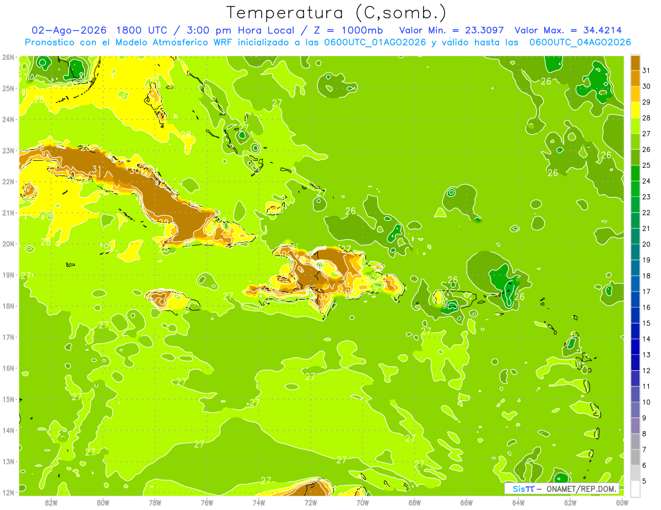Click the 25N latitude axis label
The width and height of the screenshot is (661, 510).
click(x=8, y=89)
